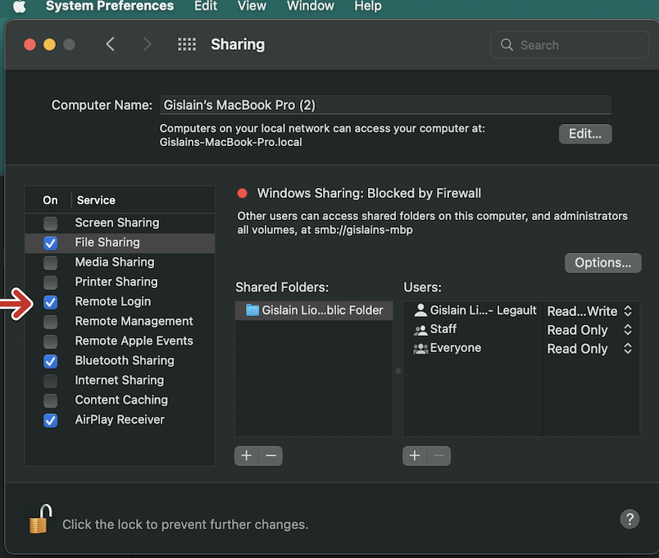Click the Edit... button

point(585,134)
